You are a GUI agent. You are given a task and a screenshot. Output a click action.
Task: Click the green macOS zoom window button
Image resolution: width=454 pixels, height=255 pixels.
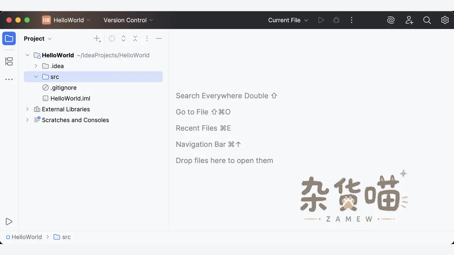pyautogui.click(x=27, y=20)
